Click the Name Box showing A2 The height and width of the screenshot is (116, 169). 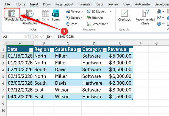pos(13,37)
